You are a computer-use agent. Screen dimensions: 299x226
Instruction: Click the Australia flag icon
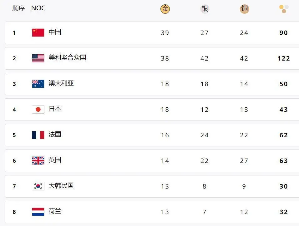pyautogui.click(x=38, y=84)
